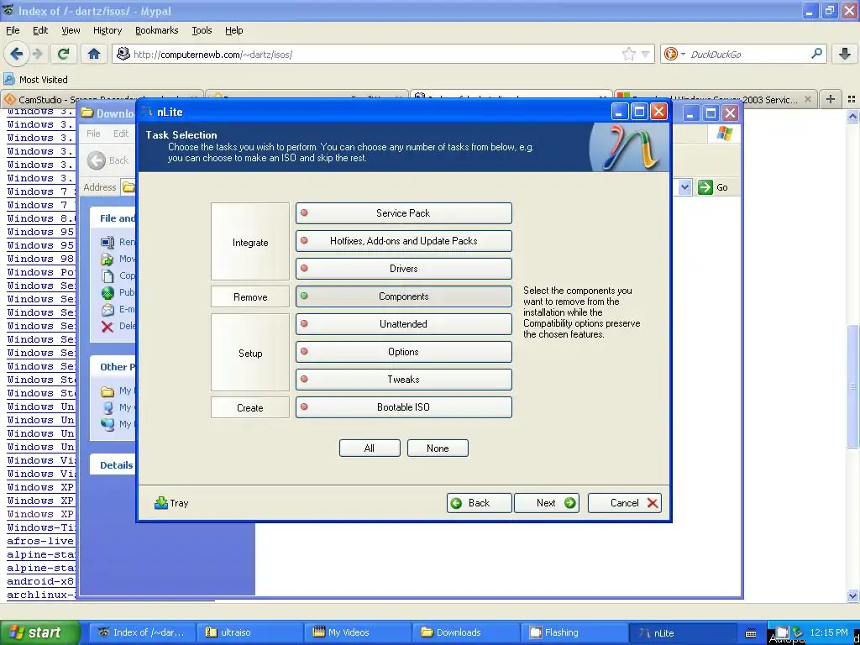
Task: Click the DuckDuckGo search field
Action: click(748, 55)
